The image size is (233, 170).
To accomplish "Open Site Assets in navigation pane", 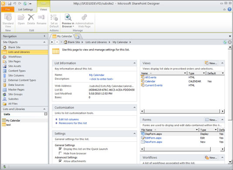I will click(14, 66).
